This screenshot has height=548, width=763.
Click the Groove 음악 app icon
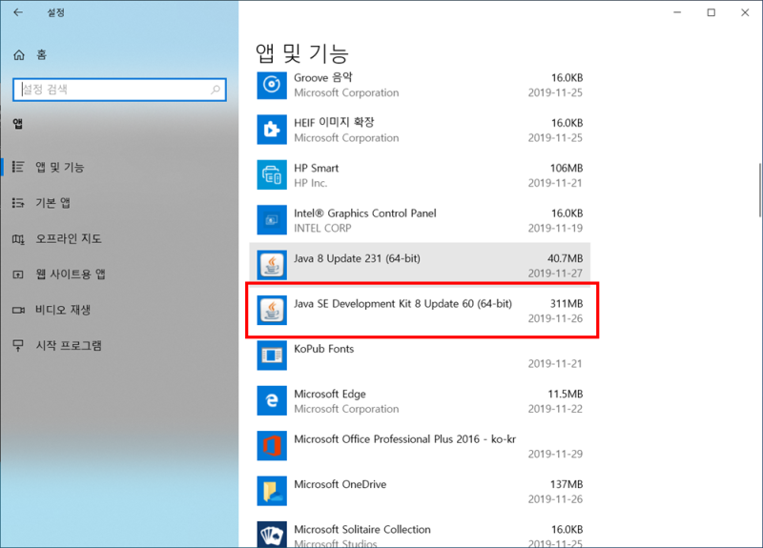(272, 85)
